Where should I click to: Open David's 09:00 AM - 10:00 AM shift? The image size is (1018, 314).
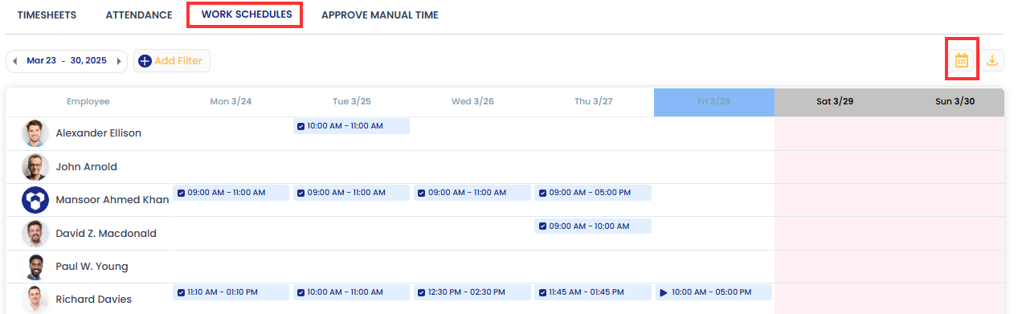(x=593, y=226)
